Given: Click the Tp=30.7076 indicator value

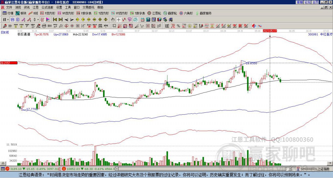Looking at the screenshot, I should coord(41,34).
